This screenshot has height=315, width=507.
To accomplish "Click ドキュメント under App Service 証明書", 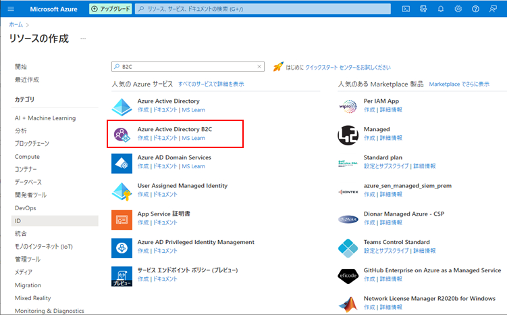I will 165,222.
